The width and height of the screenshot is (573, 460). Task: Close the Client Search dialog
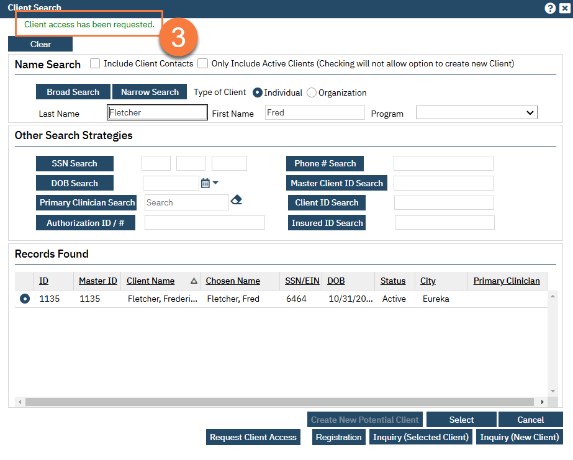coord(564,8)
